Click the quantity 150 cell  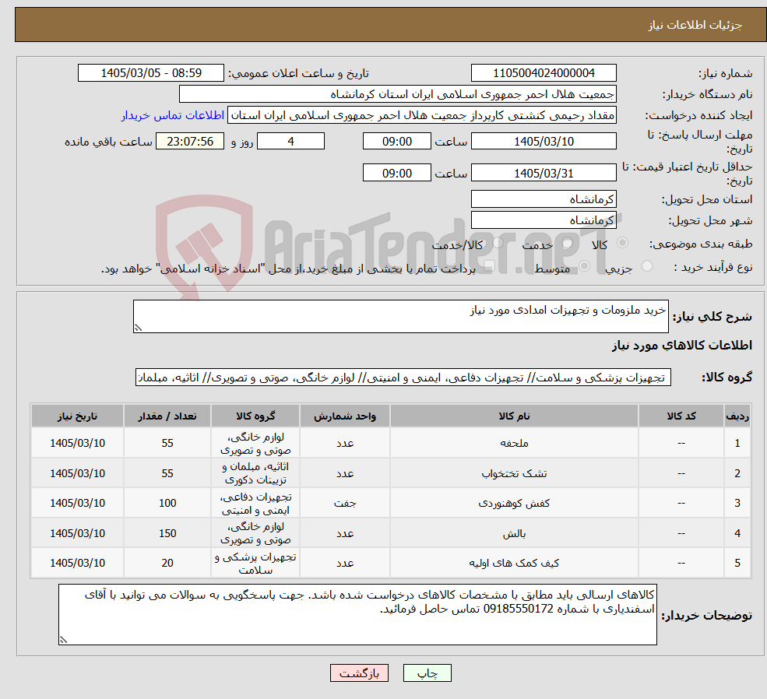167,533
